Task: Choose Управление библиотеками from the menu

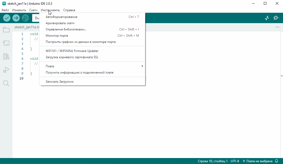Action: [66, 29]
